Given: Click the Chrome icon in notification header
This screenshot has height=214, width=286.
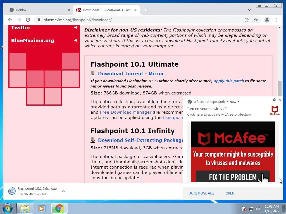Looking at the screenshot, I should point(190,102).
